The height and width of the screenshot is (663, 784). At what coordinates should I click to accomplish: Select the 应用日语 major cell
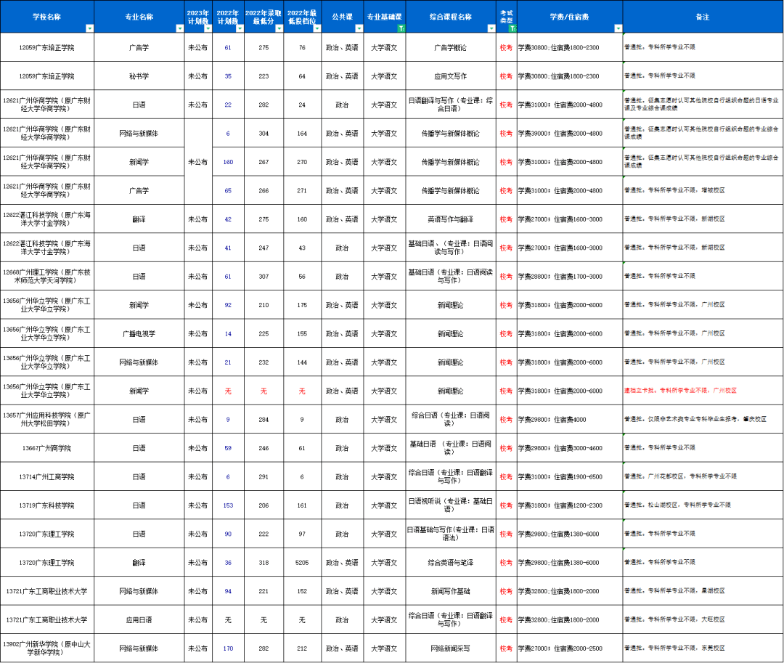[139, 619]
